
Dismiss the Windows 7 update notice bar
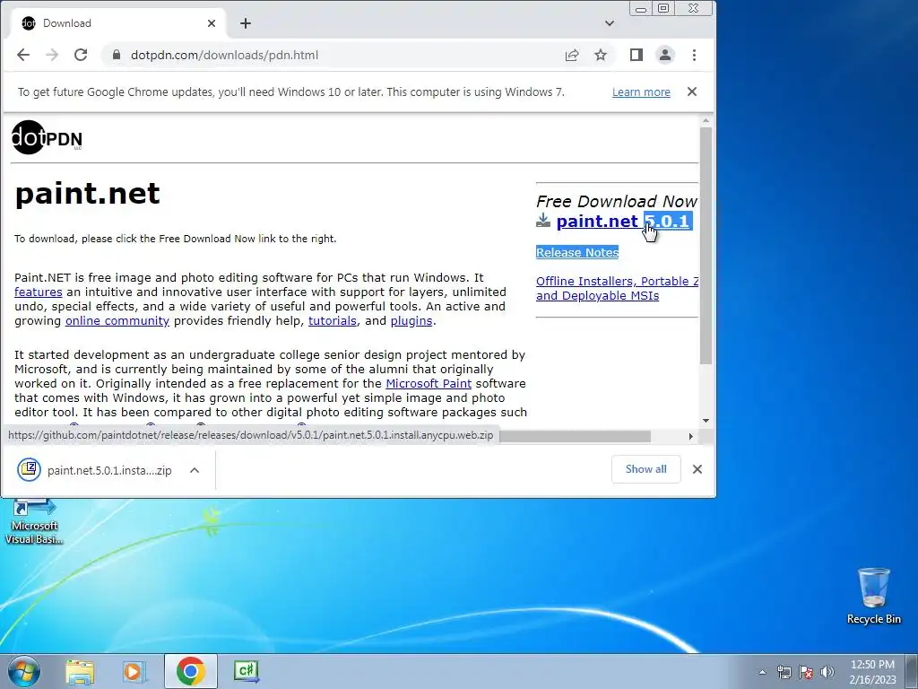[x=692, y=92]
